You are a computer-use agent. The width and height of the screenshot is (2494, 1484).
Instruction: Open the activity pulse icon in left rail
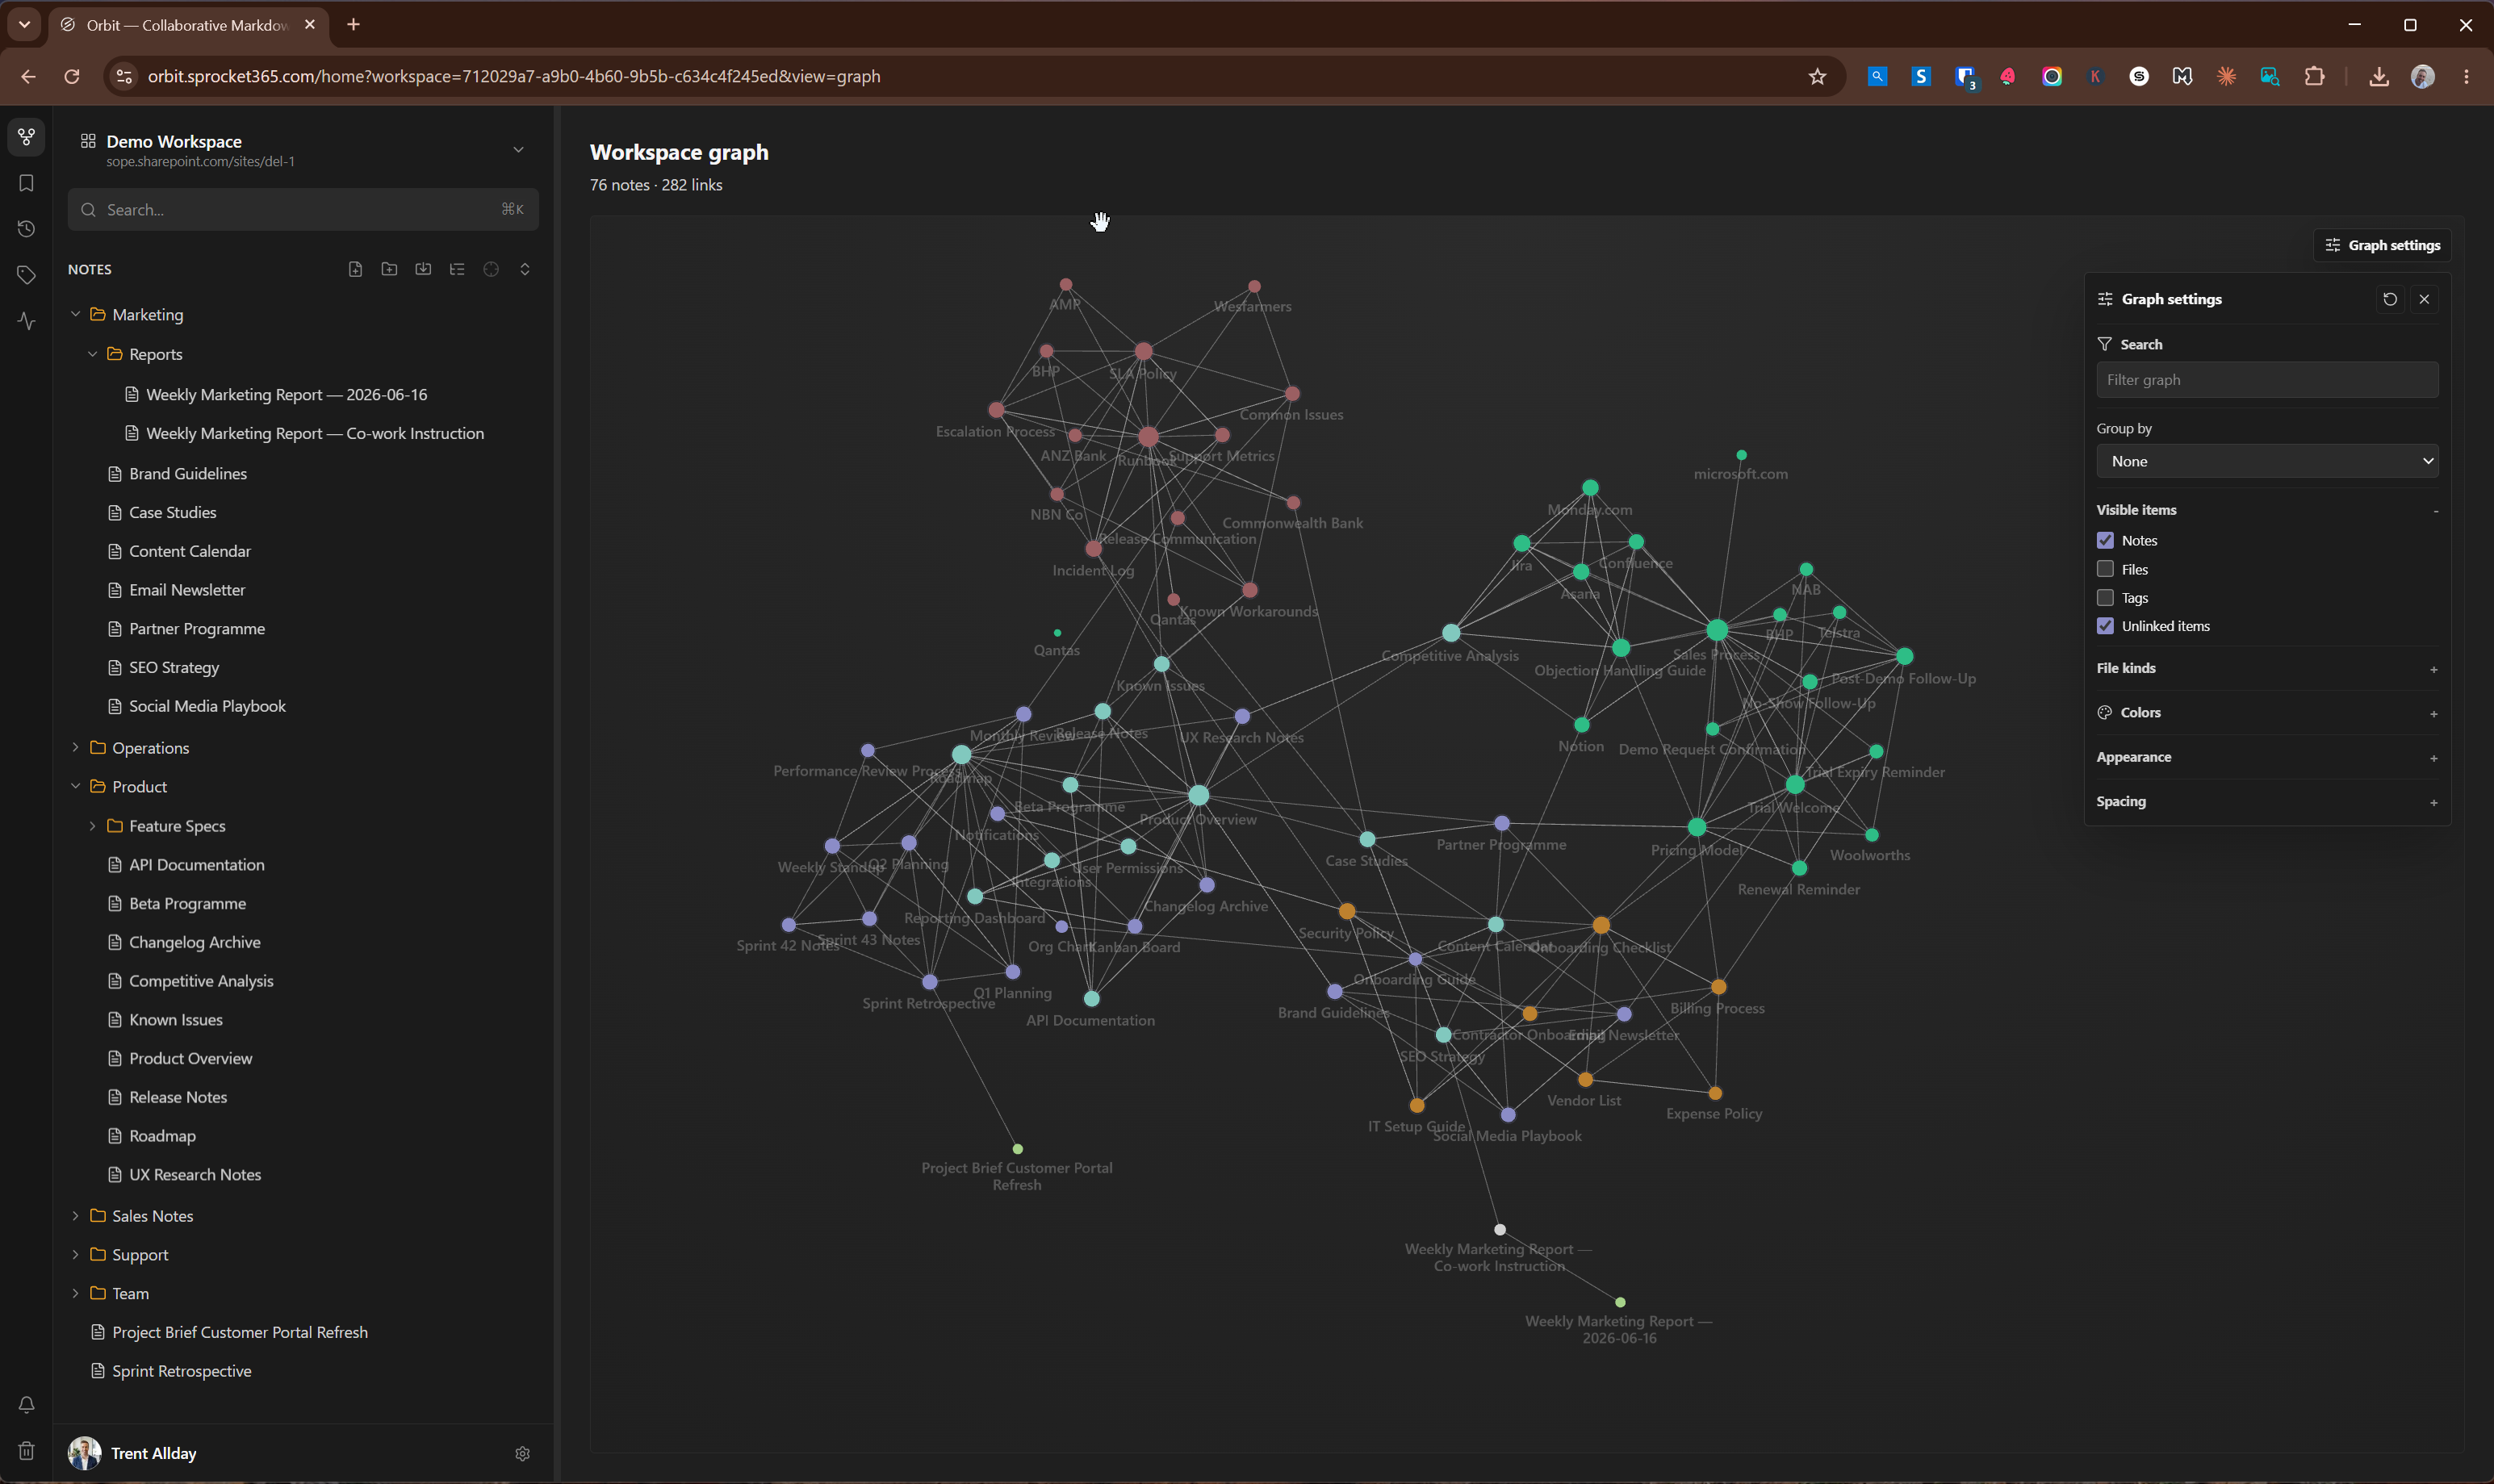tap(26, 321)
